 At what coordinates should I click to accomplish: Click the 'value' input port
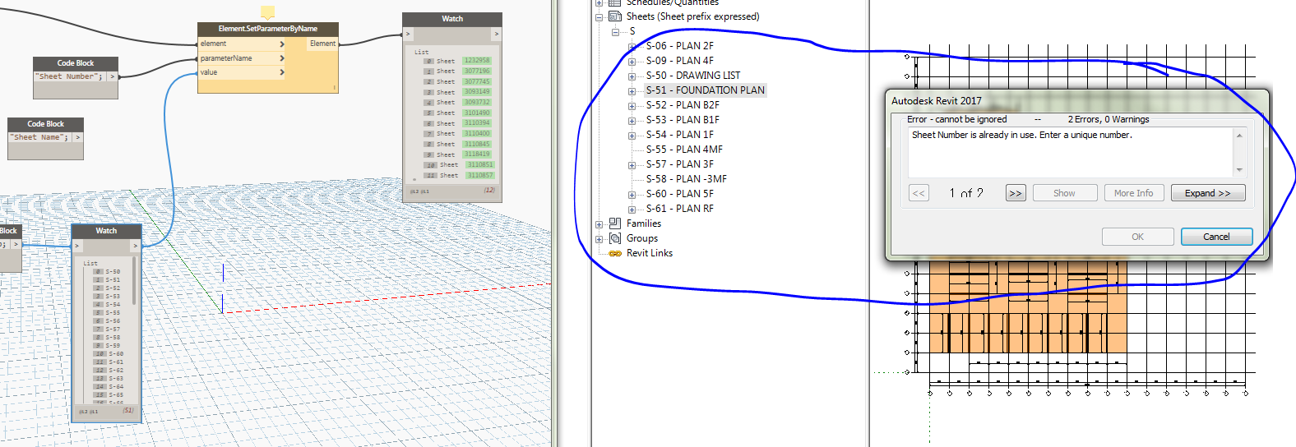coord(242,72)
